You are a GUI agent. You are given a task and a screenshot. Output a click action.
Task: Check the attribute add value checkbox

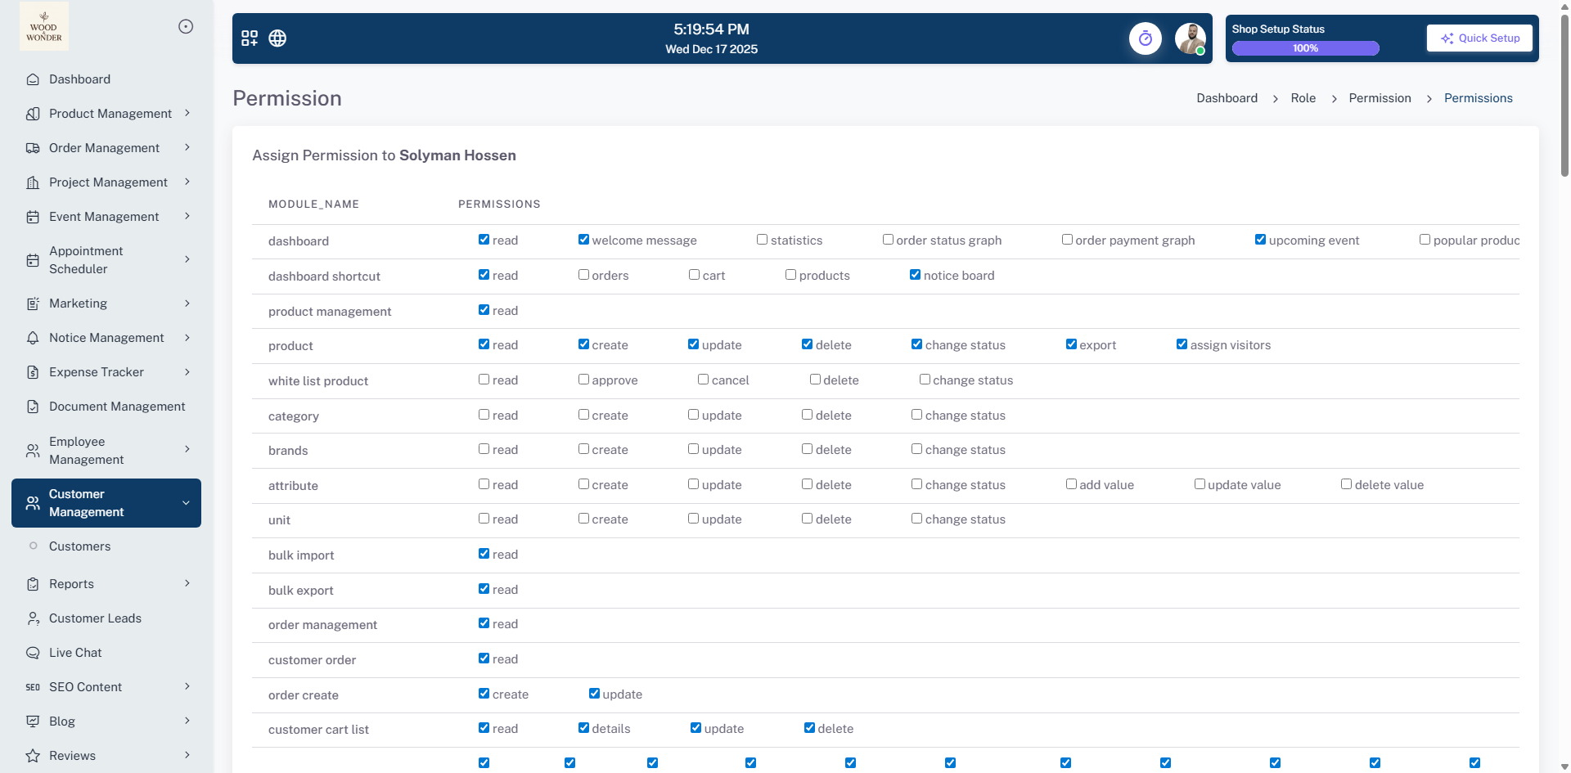[1071, 484]
